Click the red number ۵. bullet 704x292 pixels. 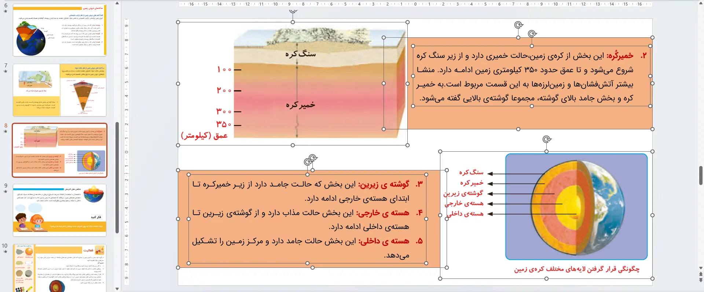(419, 241)
